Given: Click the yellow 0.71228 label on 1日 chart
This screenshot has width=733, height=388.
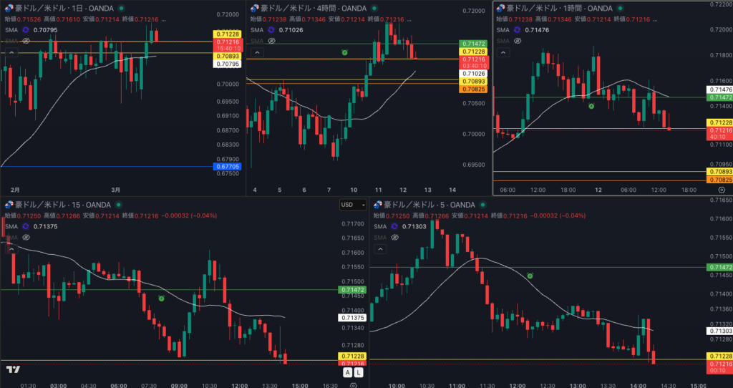Looking at the screenshot, I should click(227, 34).
